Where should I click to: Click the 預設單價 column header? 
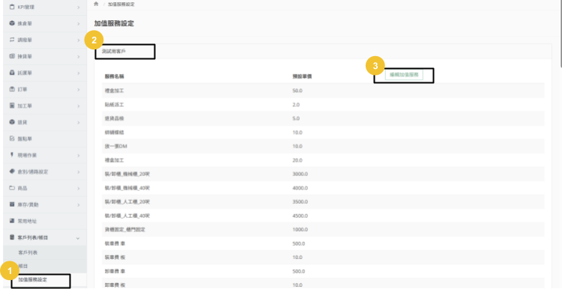point(302,76)
